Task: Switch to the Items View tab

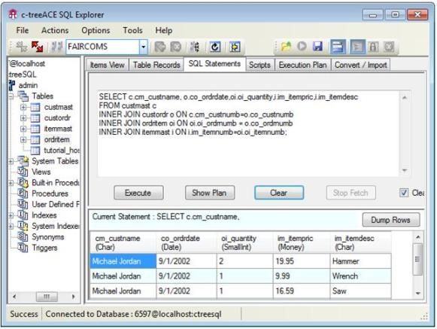Action: point(107,65)
